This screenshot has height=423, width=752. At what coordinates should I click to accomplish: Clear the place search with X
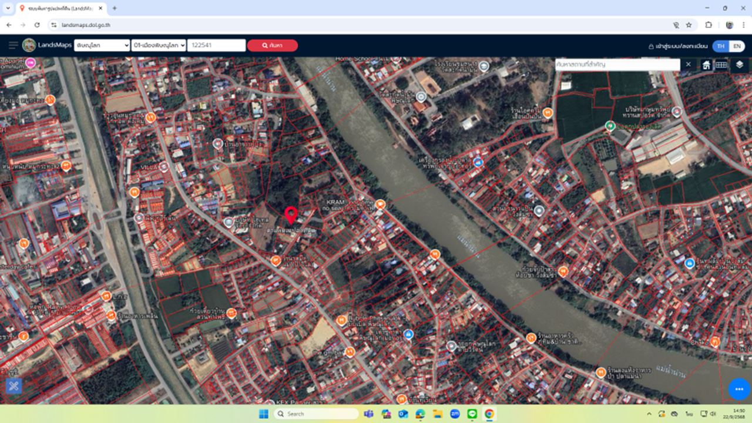(x=688, y=64)
